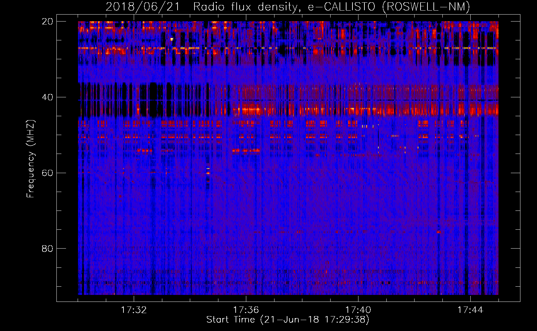Click the 17:32 time tick label

[x=134, y=310]
